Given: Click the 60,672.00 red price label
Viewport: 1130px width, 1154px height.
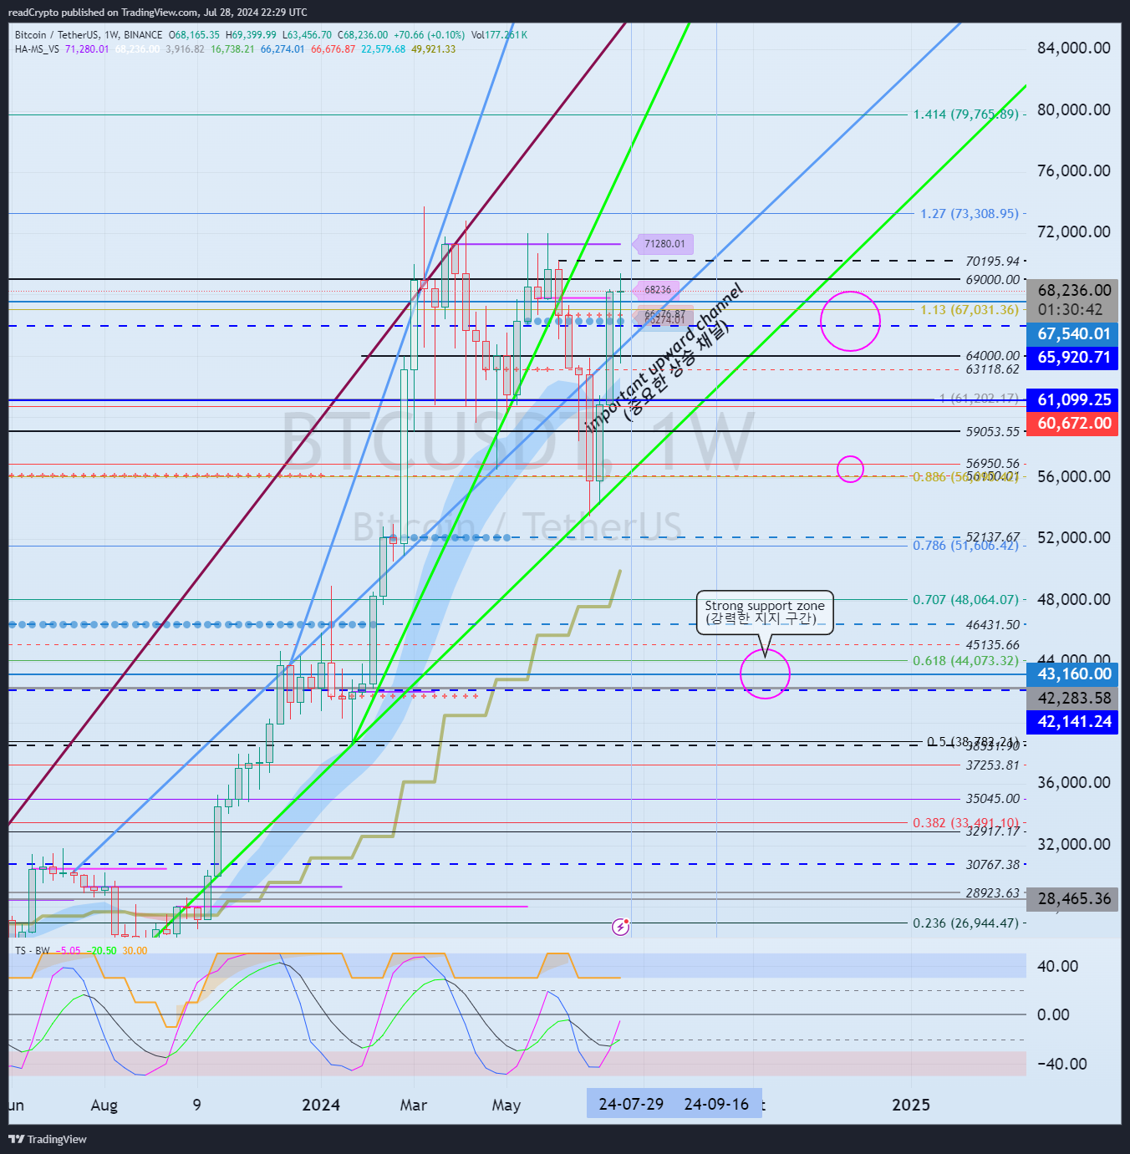Looking at the screenshot, I should point(1074,424).
